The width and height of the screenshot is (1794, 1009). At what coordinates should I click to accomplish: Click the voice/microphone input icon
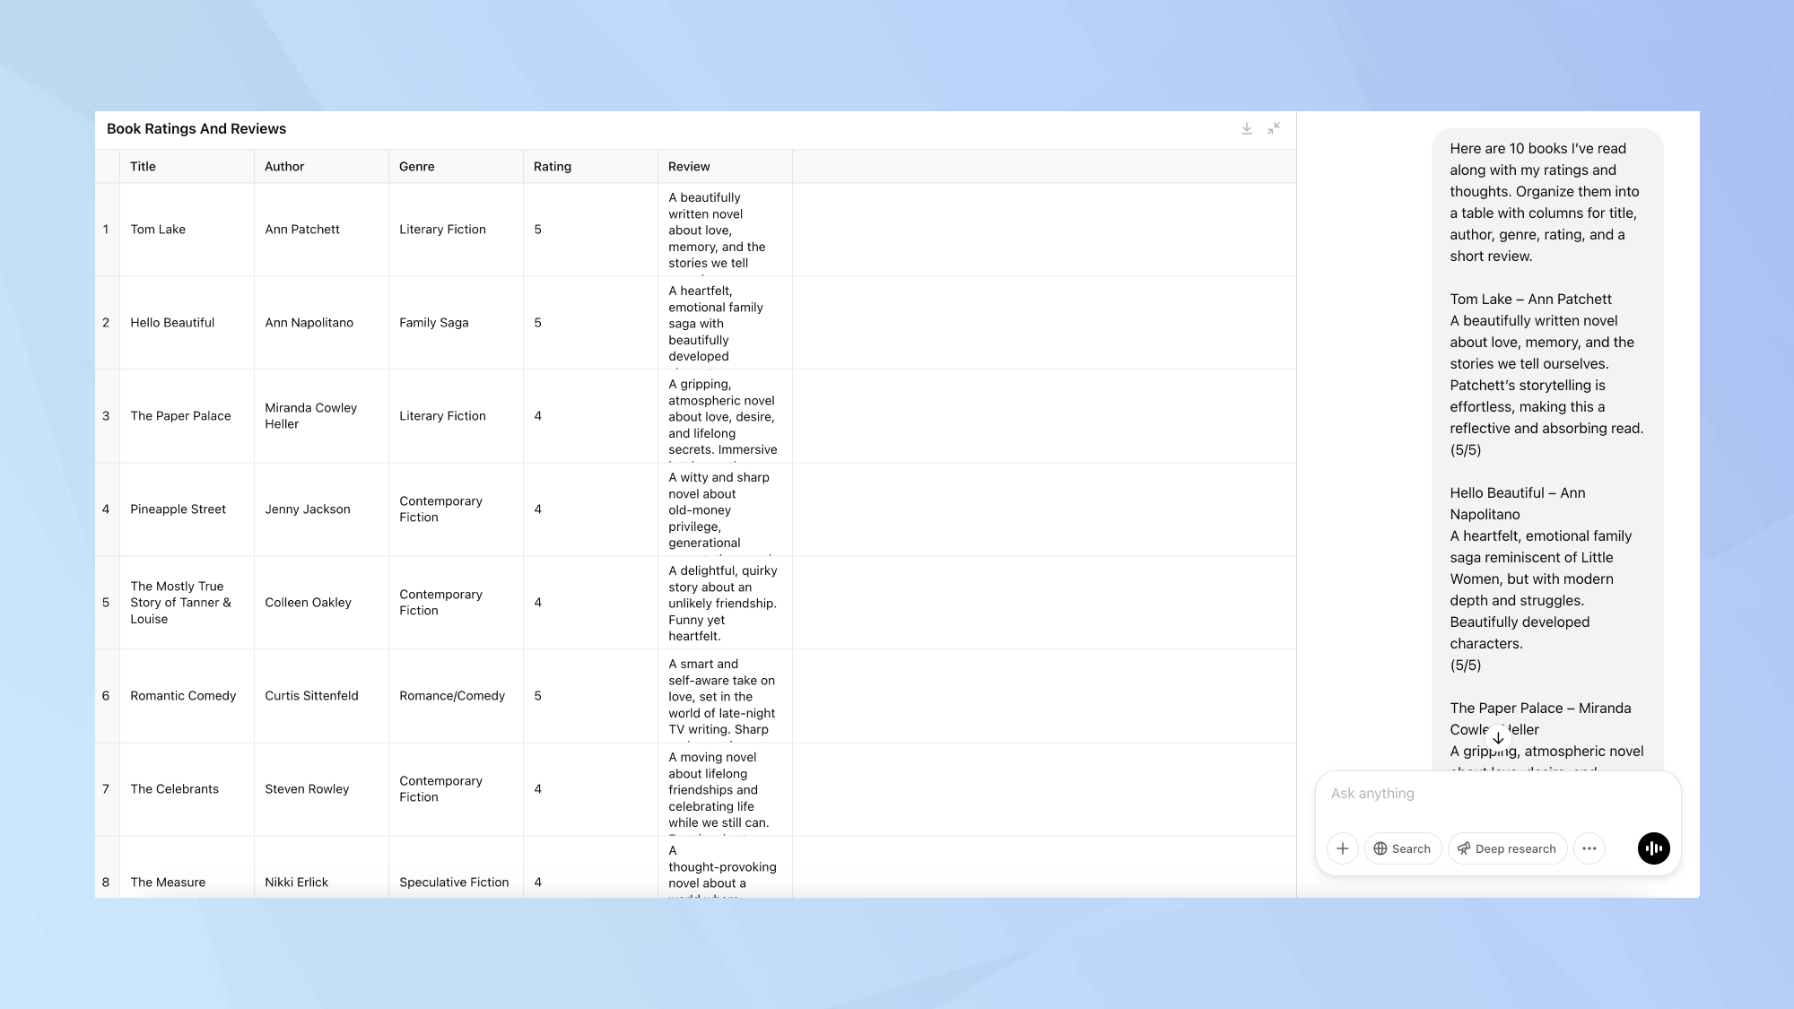pyautogui.click(x=1653, y=848)
